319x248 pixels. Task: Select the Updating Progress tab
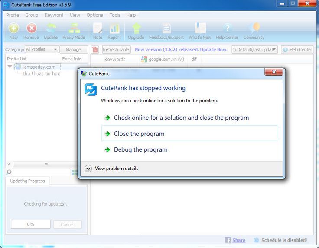[x=28, y=181]
